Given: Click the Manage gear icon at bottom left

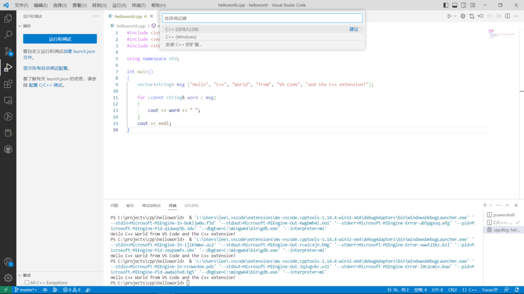Looking at the screenshot, I should (8, 278).
